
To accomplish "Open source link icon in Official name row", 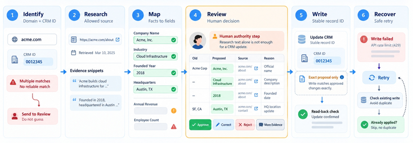I will pyautogui.click(x=256, y=68).
